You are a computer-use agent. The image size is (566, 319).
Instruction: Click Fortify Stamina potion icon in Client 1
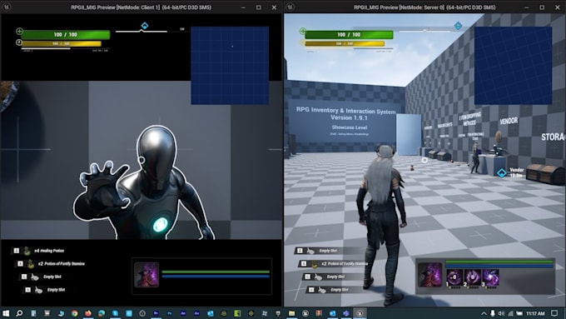pos(31,264)
